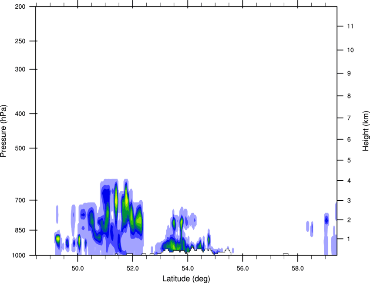
Task: Click the 250 pressure tick label
Action: [20, 41]
